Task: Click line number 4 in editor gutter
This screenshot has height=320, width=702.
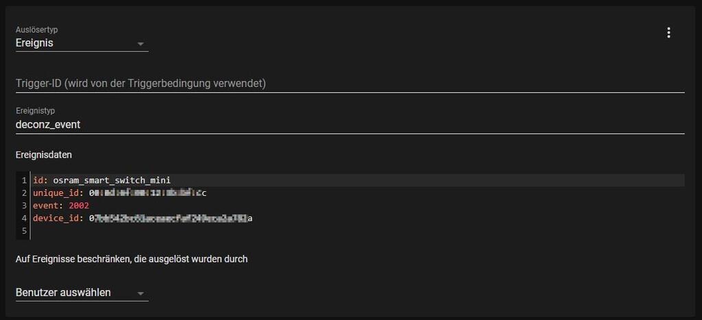Action: point(24,219)
